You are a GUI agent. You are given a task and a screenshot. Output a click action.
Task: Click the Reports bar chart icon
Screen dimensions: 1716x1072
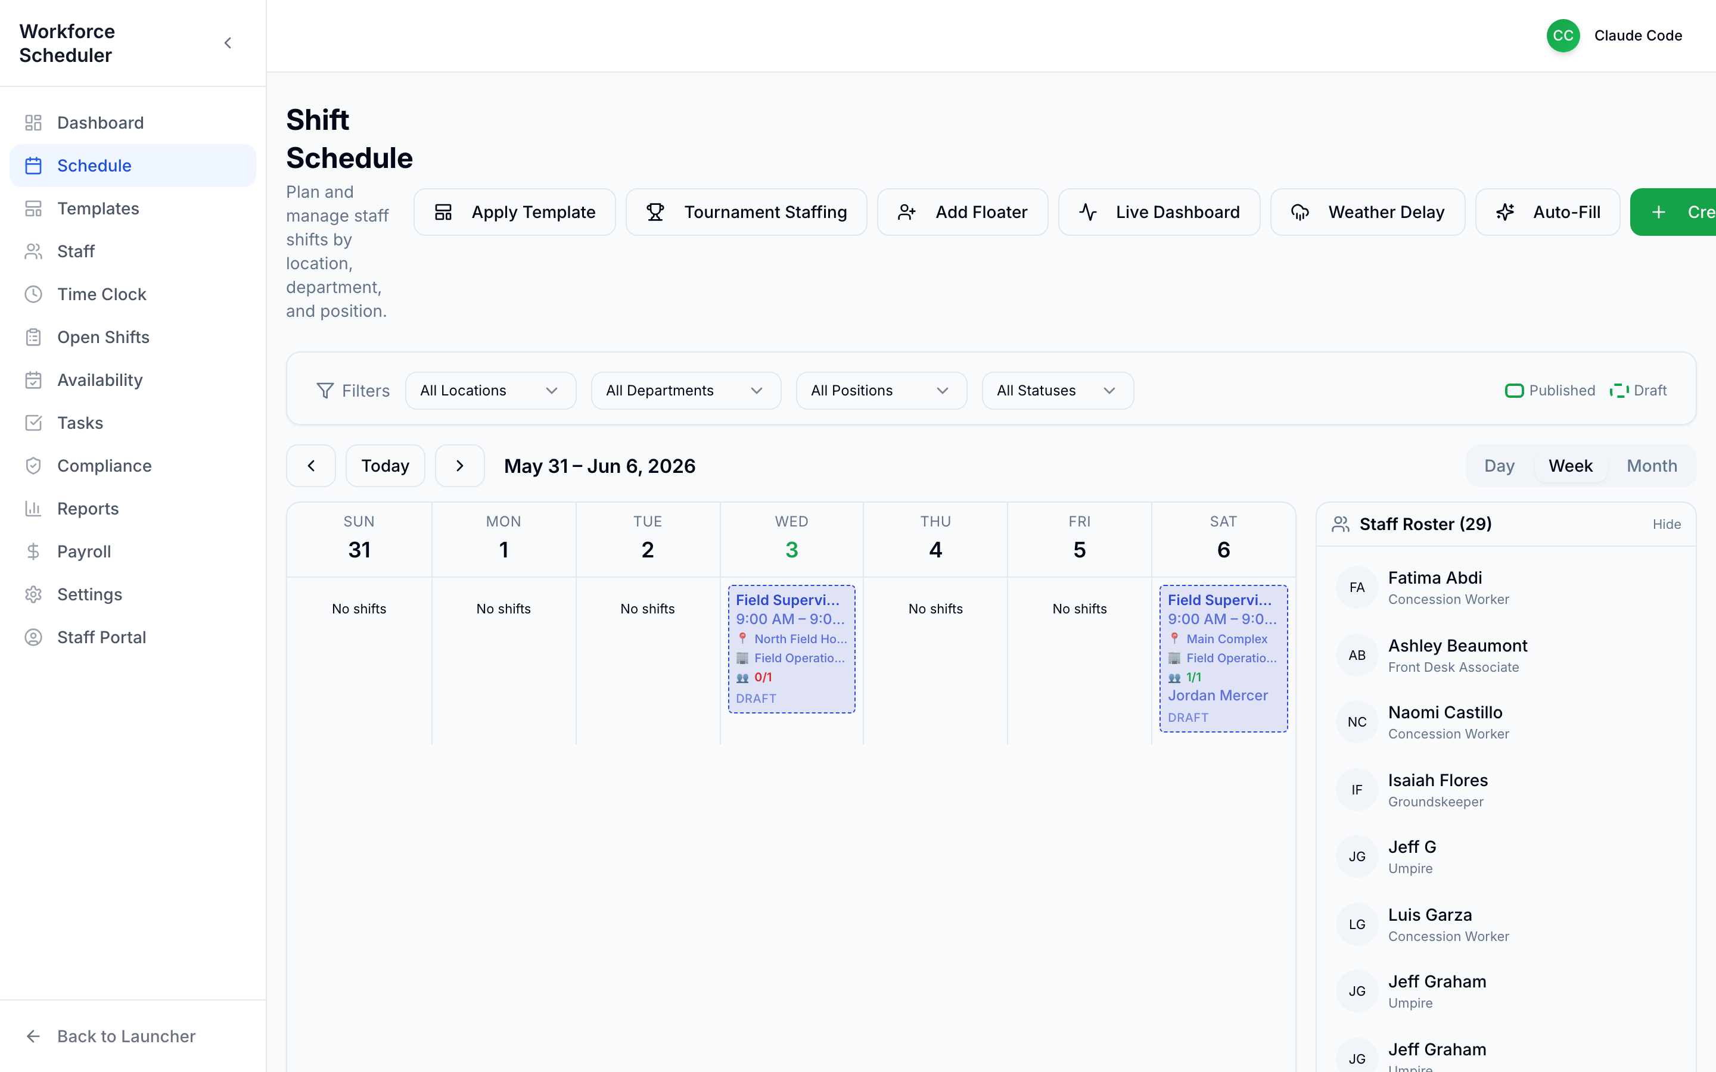coord(33,509)
